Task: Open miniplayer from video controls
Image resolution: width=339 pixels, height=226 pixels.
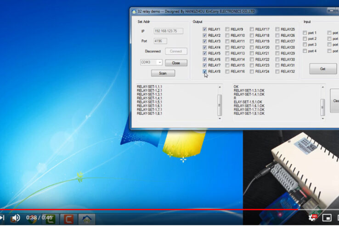Action: (327, 218)
